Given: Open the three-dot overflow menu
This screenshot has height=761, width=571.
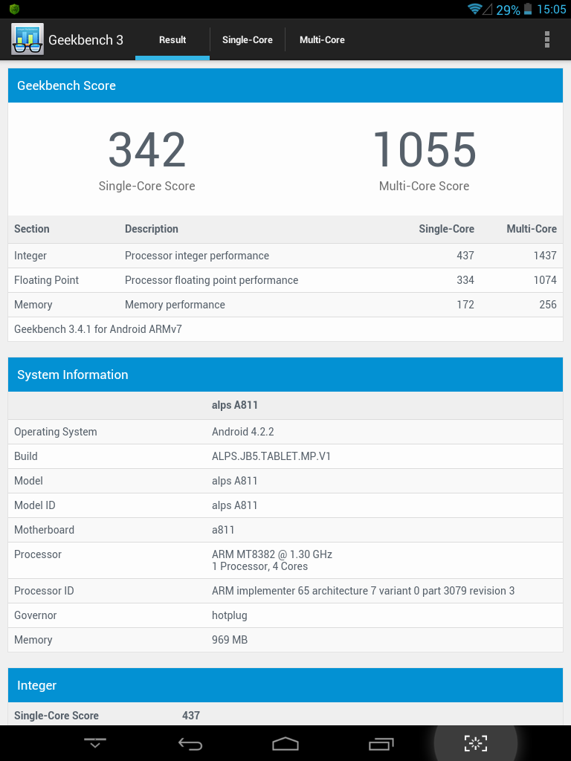Looking at the screenshot, I should 546,39.
